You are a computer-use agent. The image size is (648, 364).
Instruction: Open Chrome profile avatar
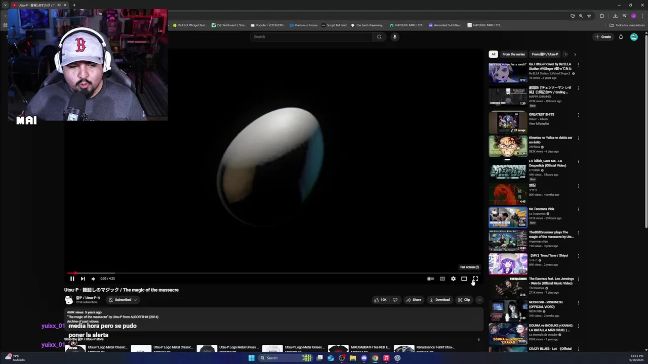[633, 16]
